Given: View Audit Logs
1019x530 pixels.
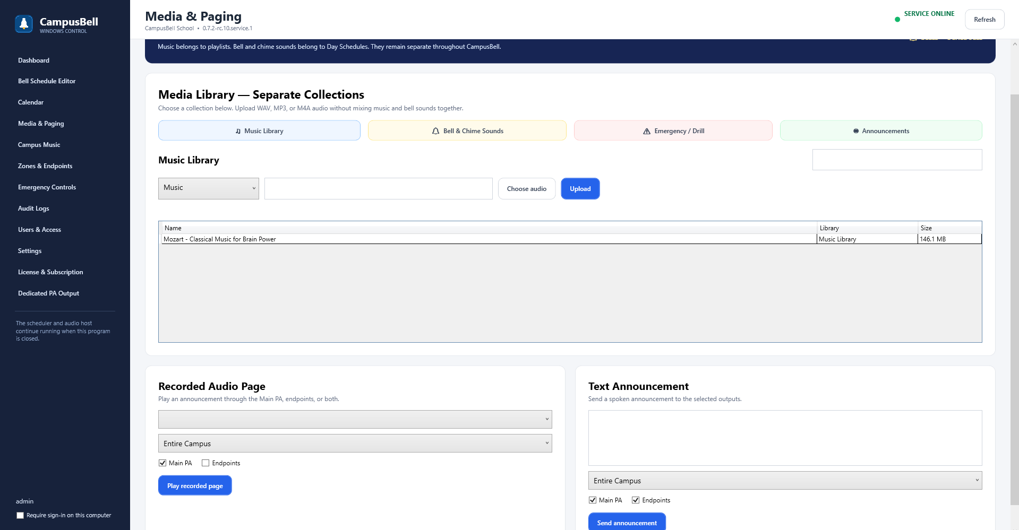Looking at the screenshot, I should pos(33,208).
